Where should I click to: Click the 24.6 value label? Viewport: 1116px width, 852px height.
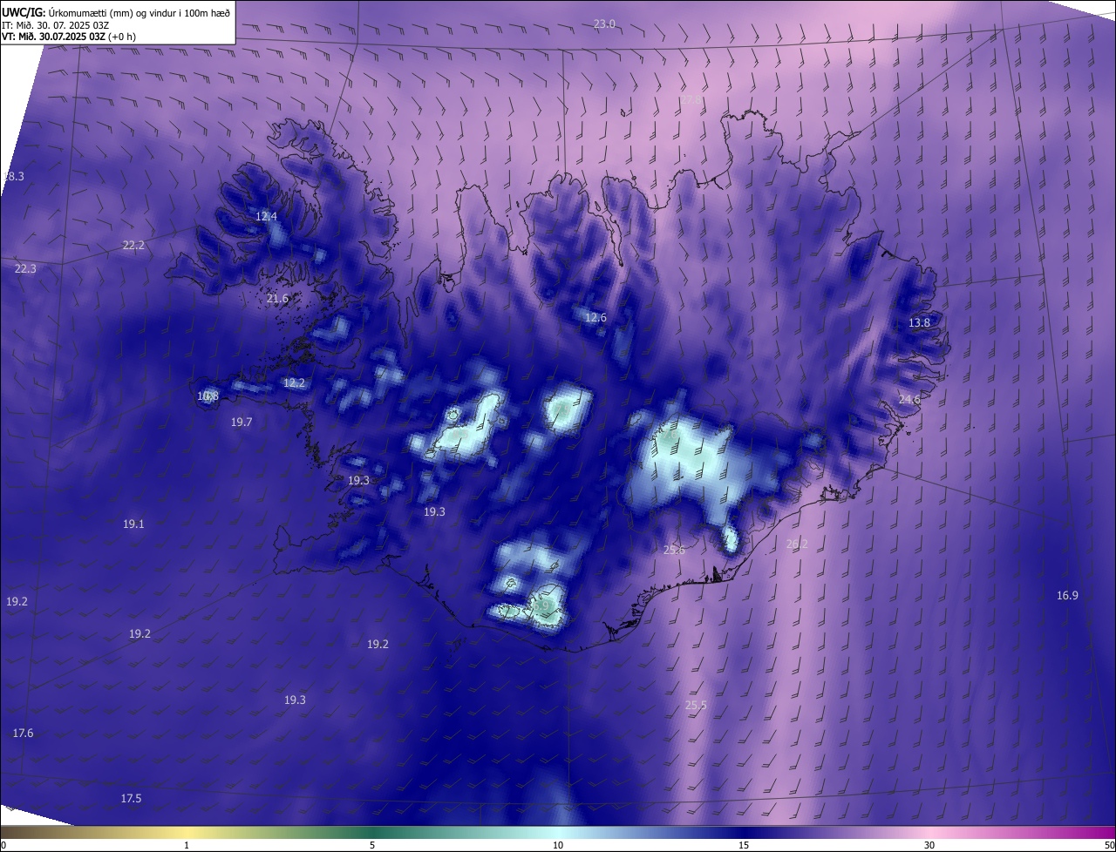[909, 399]
